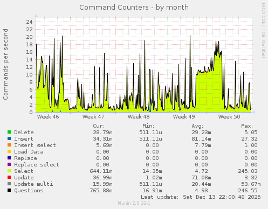Click the yellow Load Data legend swatch
The height and width of the screenshot is (209, 268).
pyautogui.click(x=9, y=151)
